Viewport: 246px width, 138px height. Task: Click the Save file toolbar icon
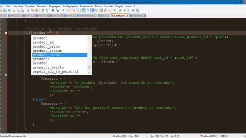5,10
